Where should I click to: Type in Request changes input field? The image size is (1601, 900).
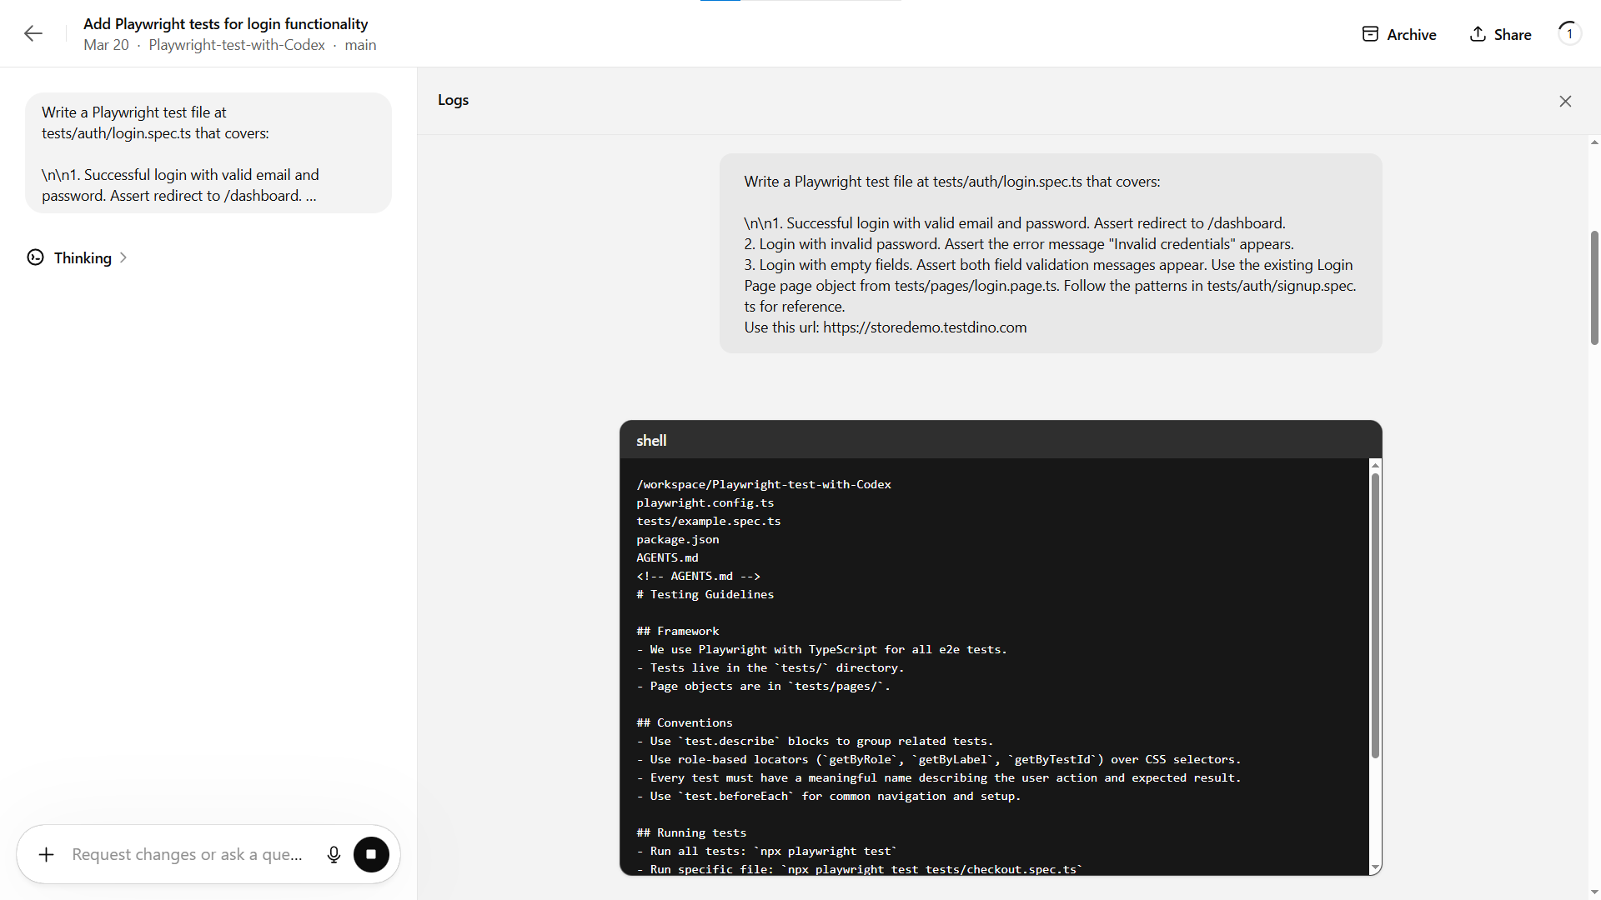[188, 855]
